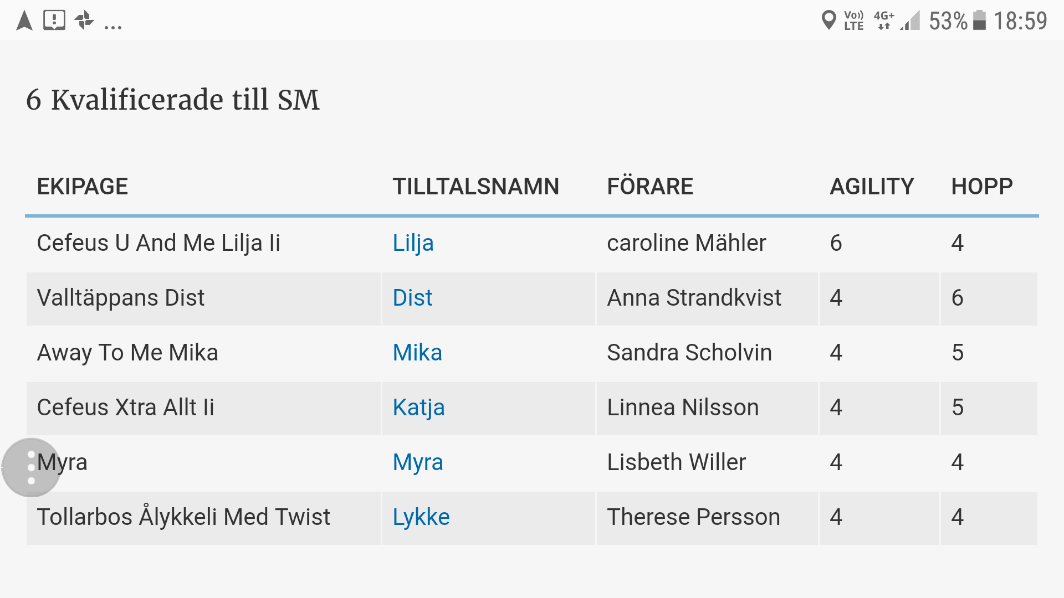
Task: Tap the alert notification icon
Action: [x=54, y=20]
